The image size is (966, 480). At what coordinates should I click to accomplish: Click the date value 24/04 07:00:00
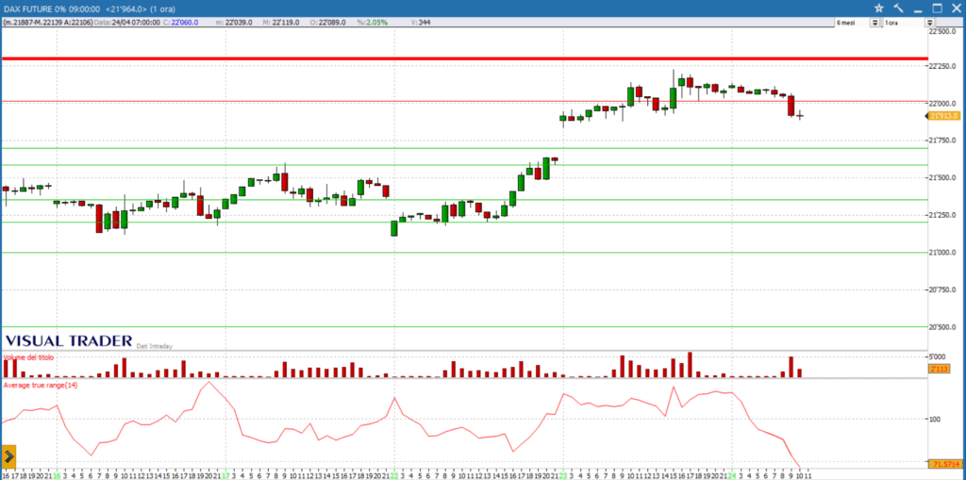tap(136, 23)
